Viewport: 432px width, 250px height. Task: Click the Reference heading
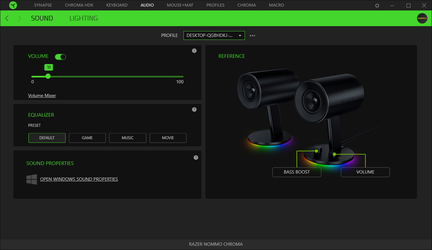tap(232, 56)
